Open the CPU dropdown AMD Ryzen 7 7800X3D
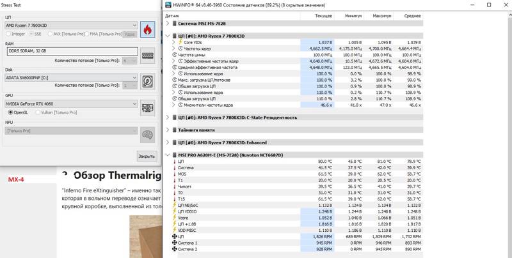Viewport: 512px width, 258px height. (x=71, y=26)
